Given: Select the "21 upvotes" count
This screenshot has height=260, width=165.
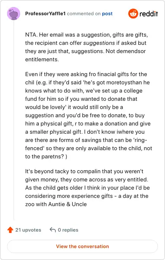Looking at the screenshot, I should tap(28, 230).
